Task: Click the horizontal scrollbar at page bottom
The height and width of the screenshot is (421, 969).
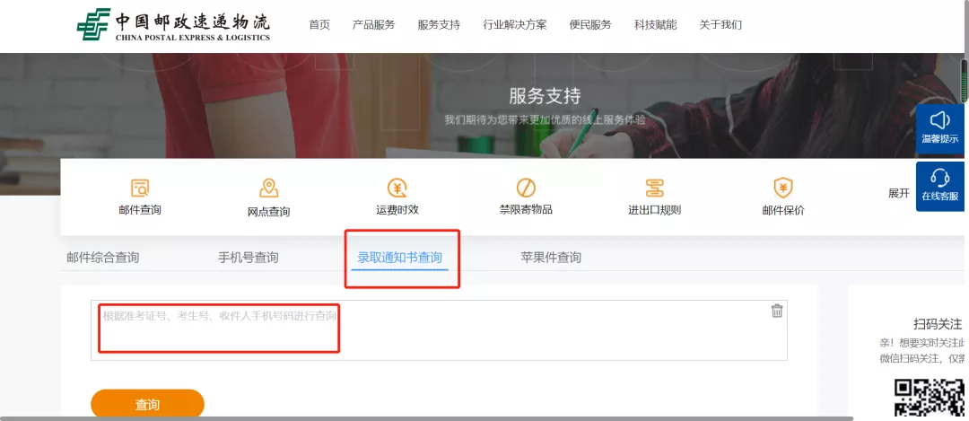Action: (427, 417)
